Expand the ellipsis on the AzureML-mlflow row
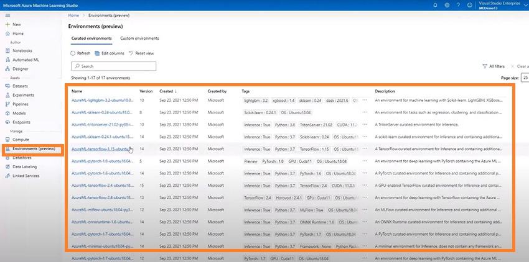This screenshot has width=529, height=262. (x=365, y=210)
